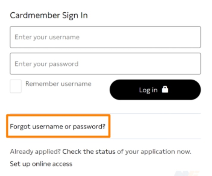
Task: Click the padlock icon on Log in button
Action: pyautogui.click(x=165, y=89)
